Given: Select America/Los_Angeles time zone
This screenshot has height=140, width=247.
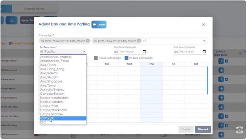Looking at the screenshot, I should click(x=63, y=57).
